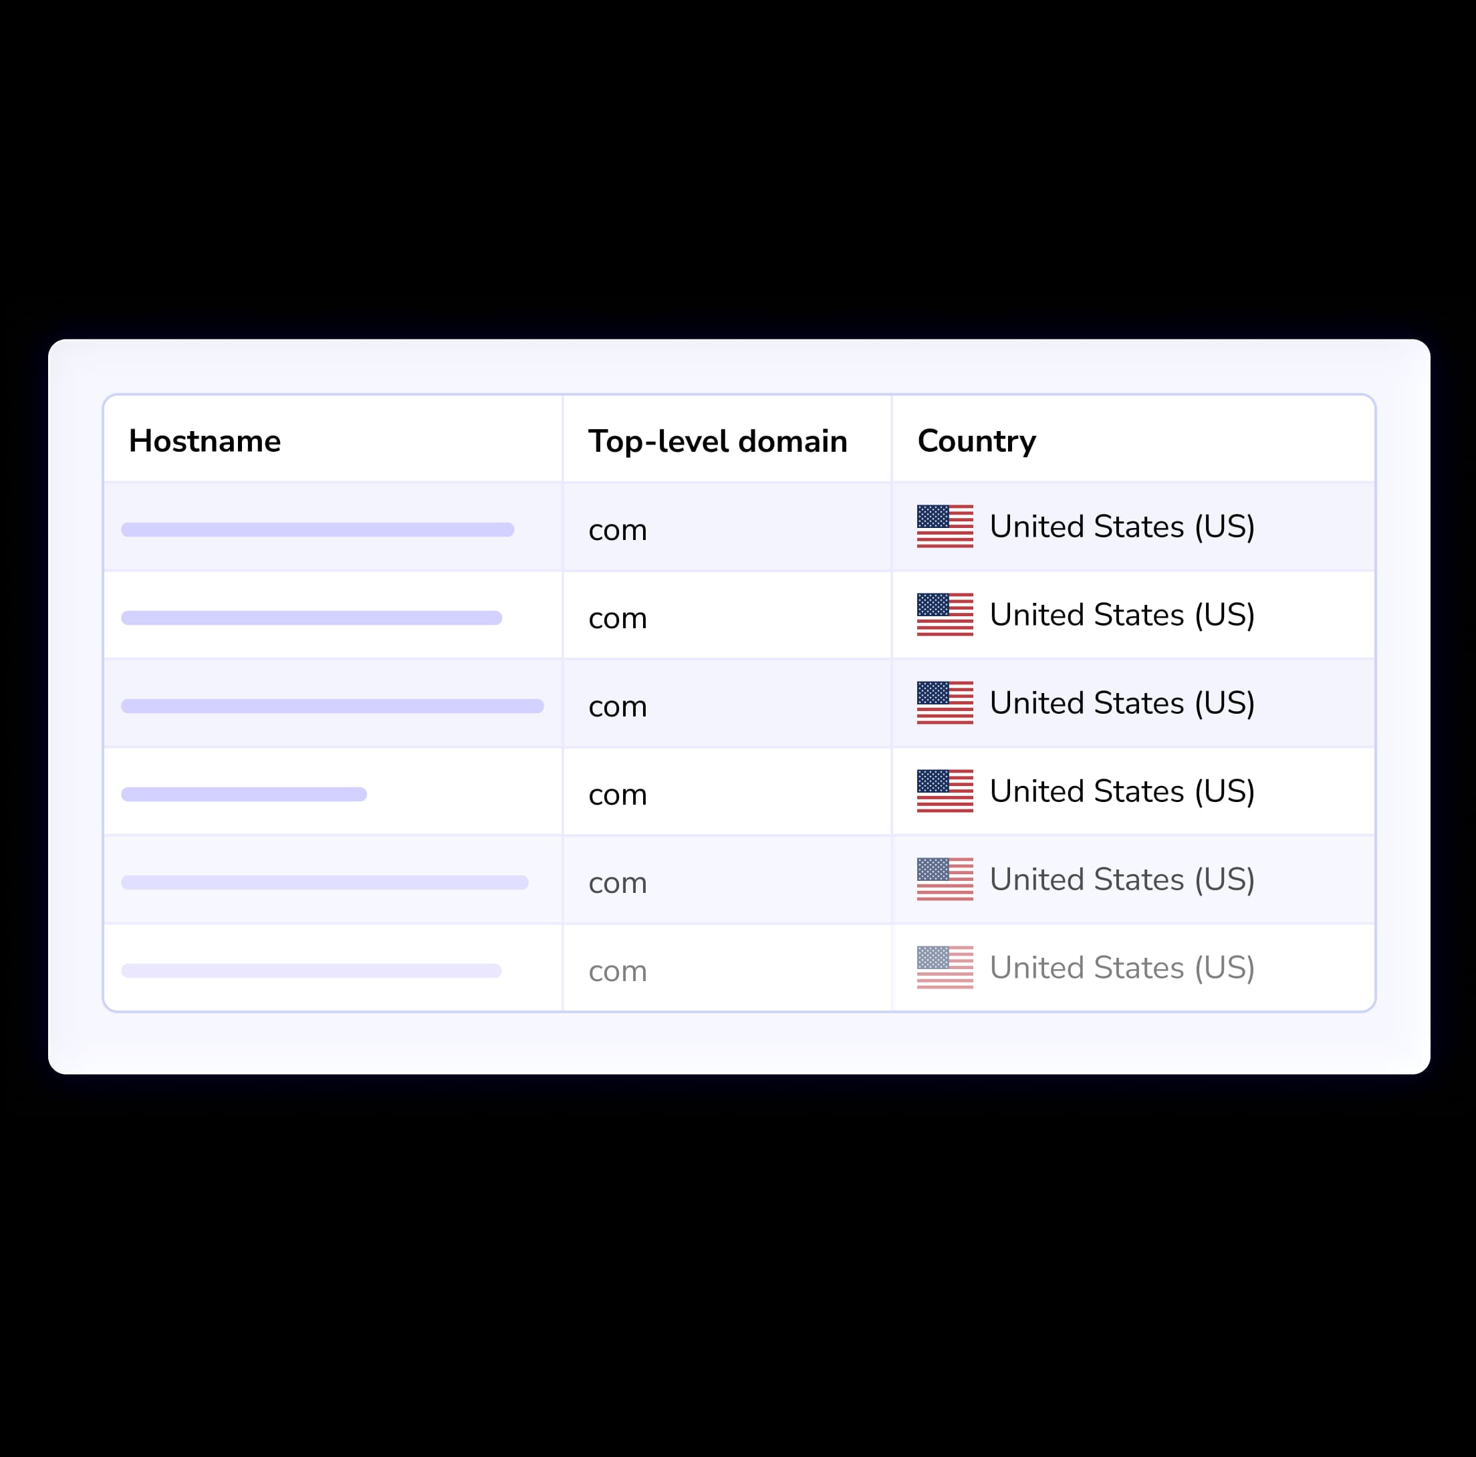
Task: Select the flag icon in the second row
Action: [943, 616]
